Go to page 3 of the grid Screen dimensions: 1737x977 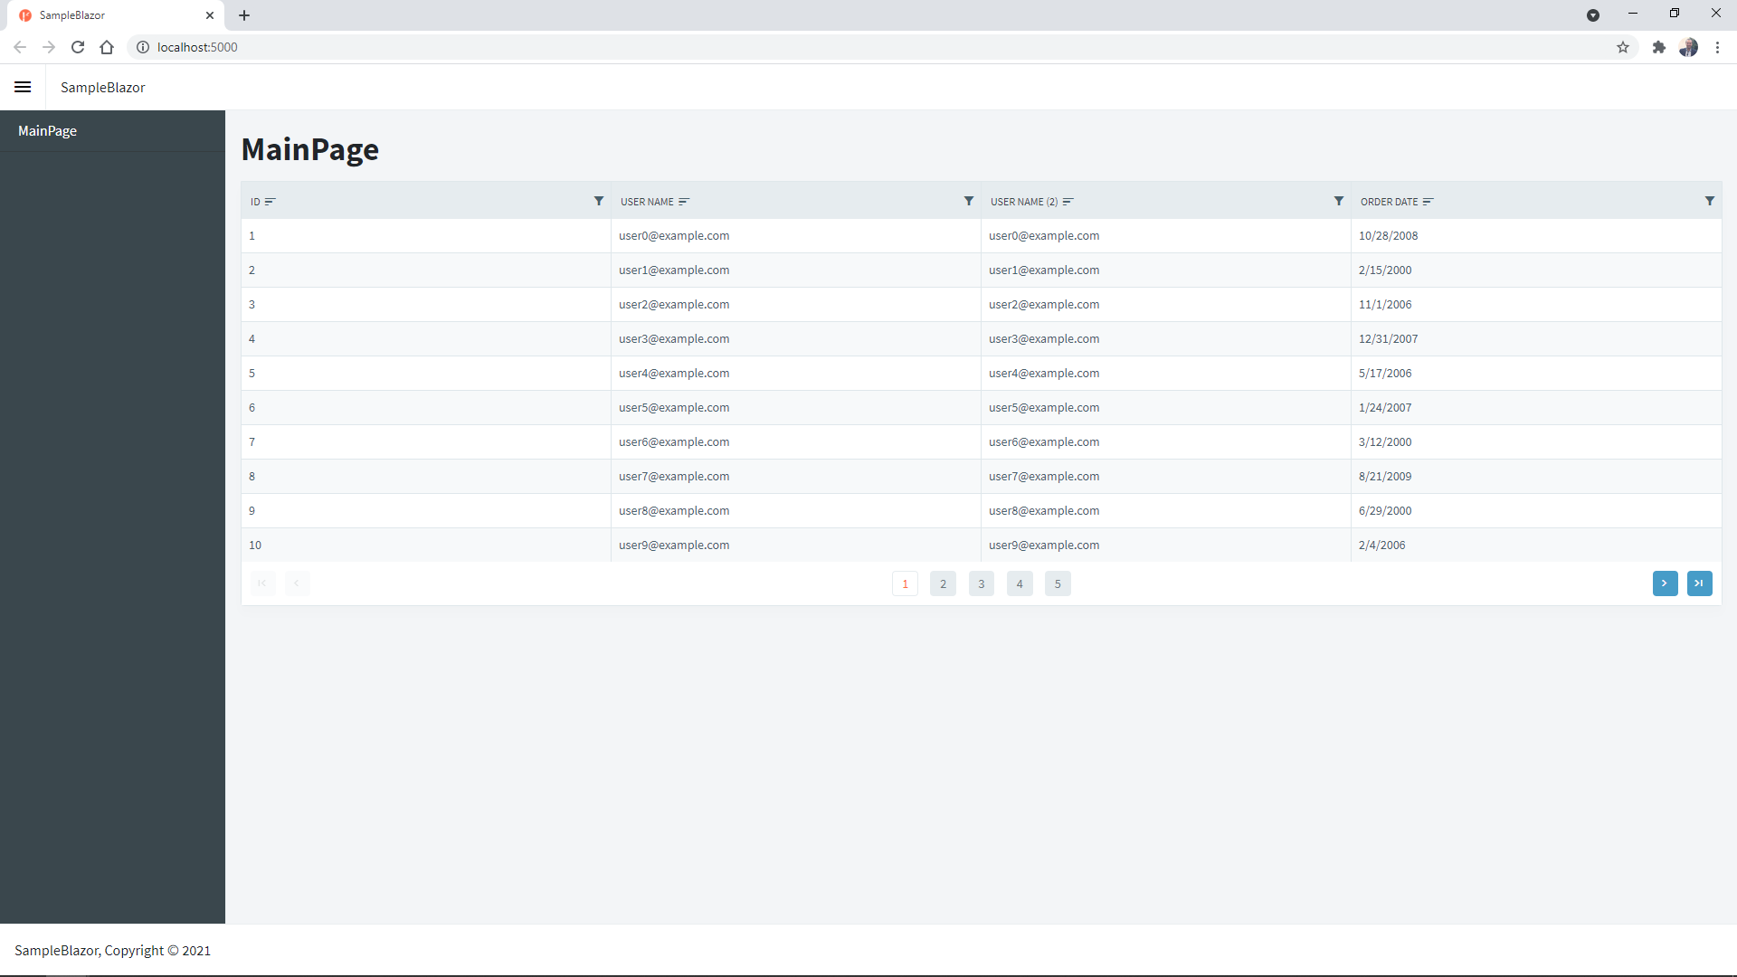tap(982, 583)
